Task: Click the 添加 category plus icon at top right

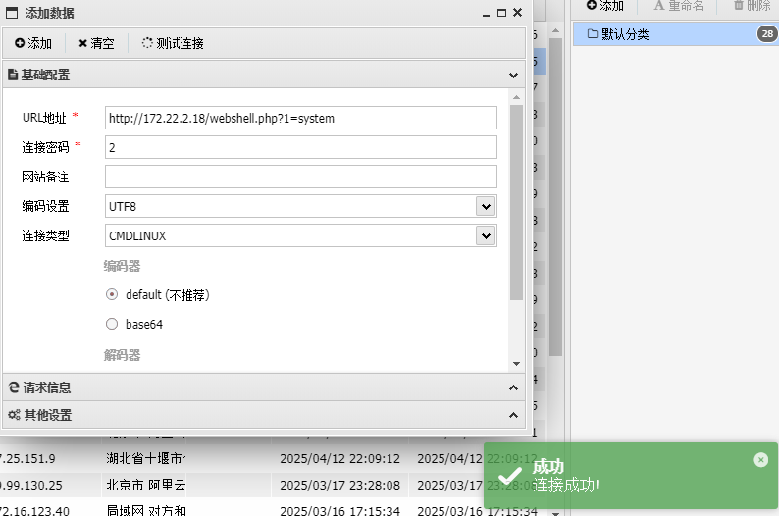Action: coord(592,6)
